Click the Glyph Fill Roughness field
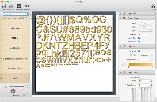 pyautogui.click(x=144, y=60)
